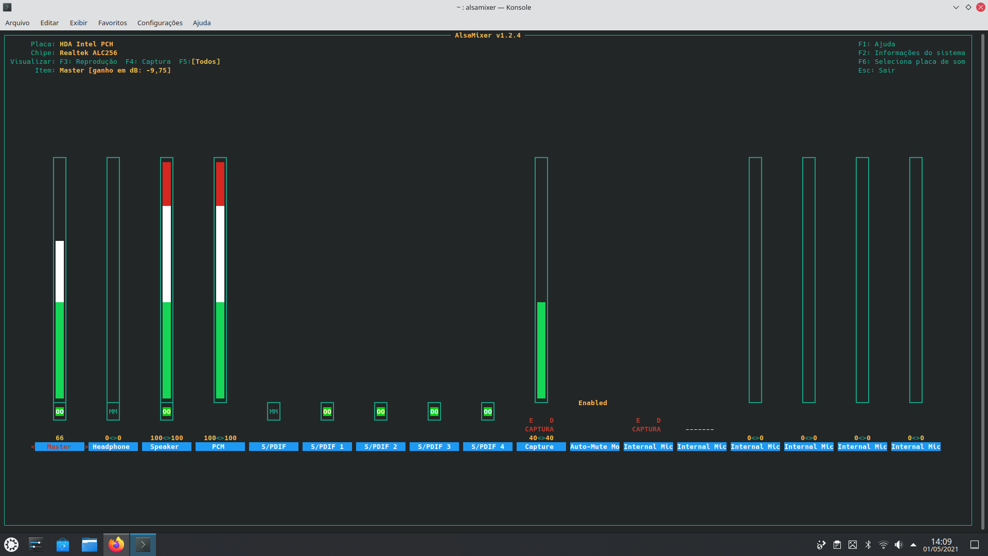Open the Bluetooth tray icon
988x556 pixels.
point(868,545)
